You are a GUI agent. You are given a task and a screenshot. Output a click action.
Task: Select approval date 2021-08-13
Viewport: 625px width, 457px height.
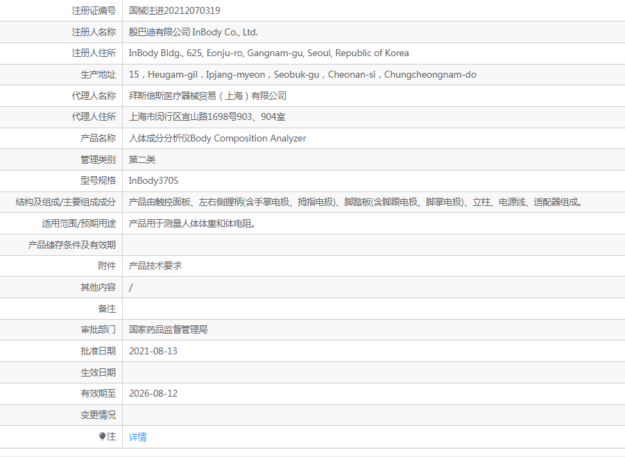click(153, 351)
